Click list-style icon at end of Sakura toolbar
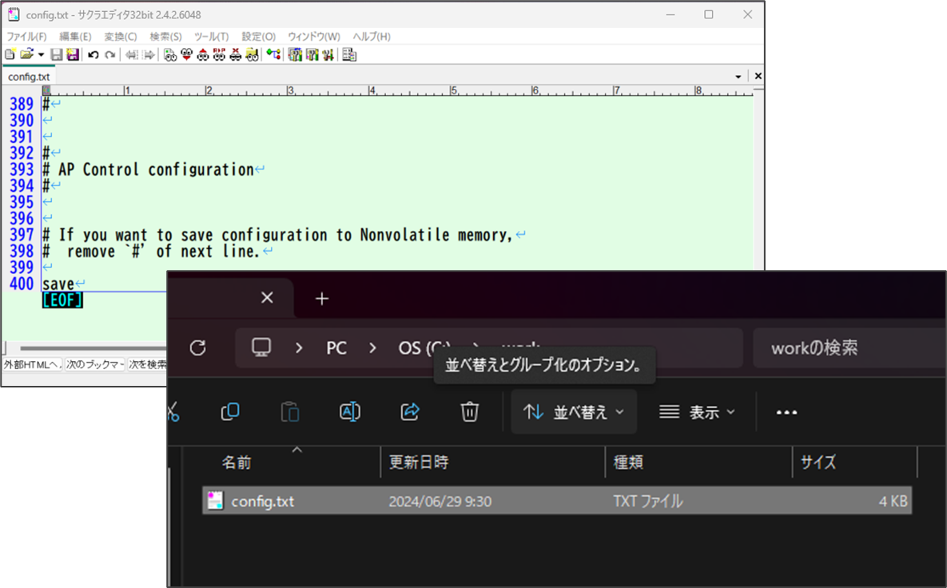 pos(349,55)
